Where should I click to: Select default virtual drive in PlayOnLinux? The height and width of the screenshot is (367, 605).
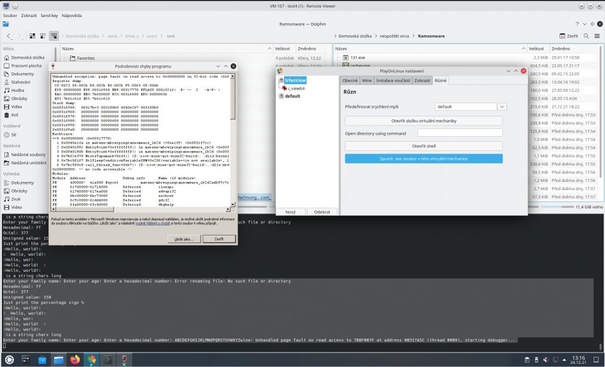pyautogui.click(x=292, y=96)
